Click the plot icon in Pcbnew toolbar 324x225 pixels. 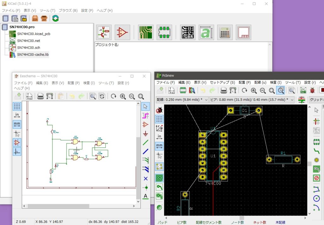coord(233,90)
